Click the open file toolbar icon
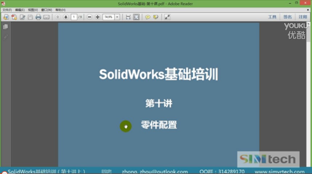 tap(6, 17)
